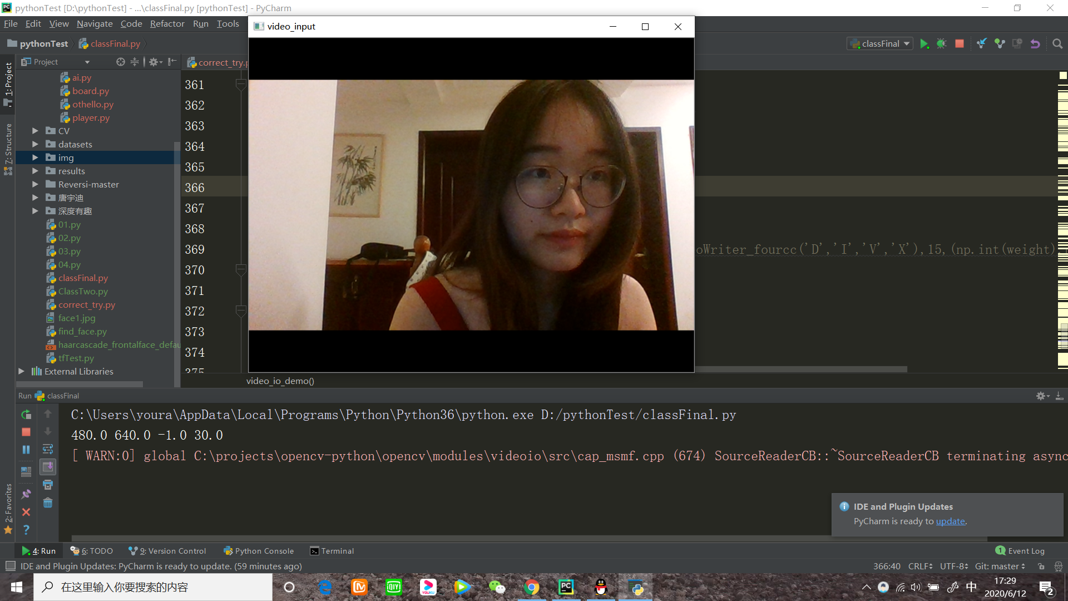Click the Rerun classFinal icon
Viewport: 1068px width, 601px height.
coord(26,415)
